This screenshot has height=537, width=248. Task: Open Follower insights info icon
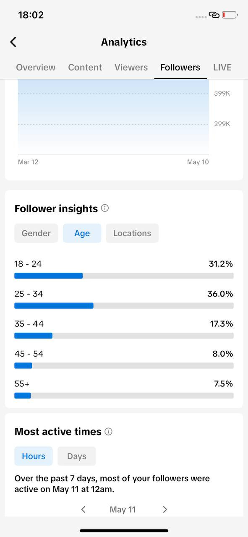(x=105, y=208)
